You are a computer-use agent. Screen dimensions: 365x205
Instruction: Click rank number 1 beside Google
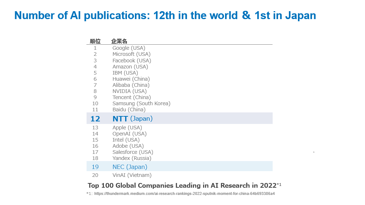click(95, 48)
